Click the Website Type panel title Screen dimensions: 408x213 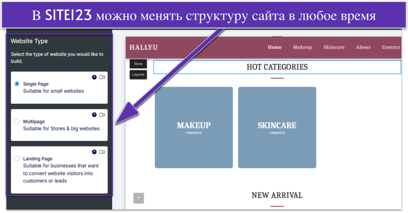pyautogui.click(x=29, y=41)
